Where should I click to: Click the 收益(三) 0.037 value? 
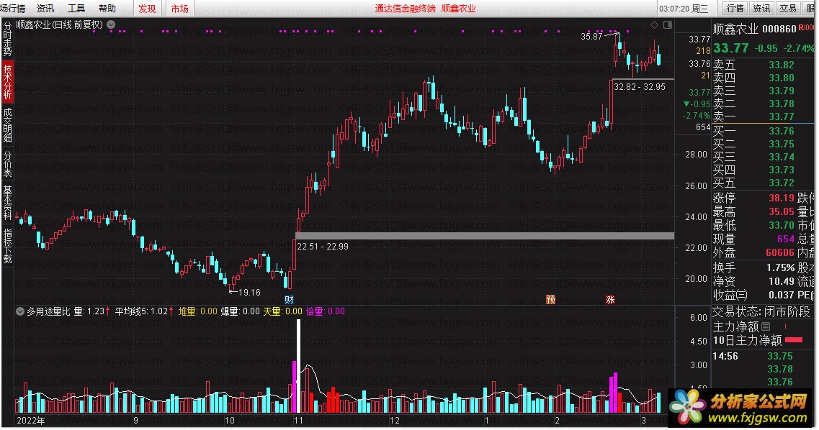[x=782, y=295]
